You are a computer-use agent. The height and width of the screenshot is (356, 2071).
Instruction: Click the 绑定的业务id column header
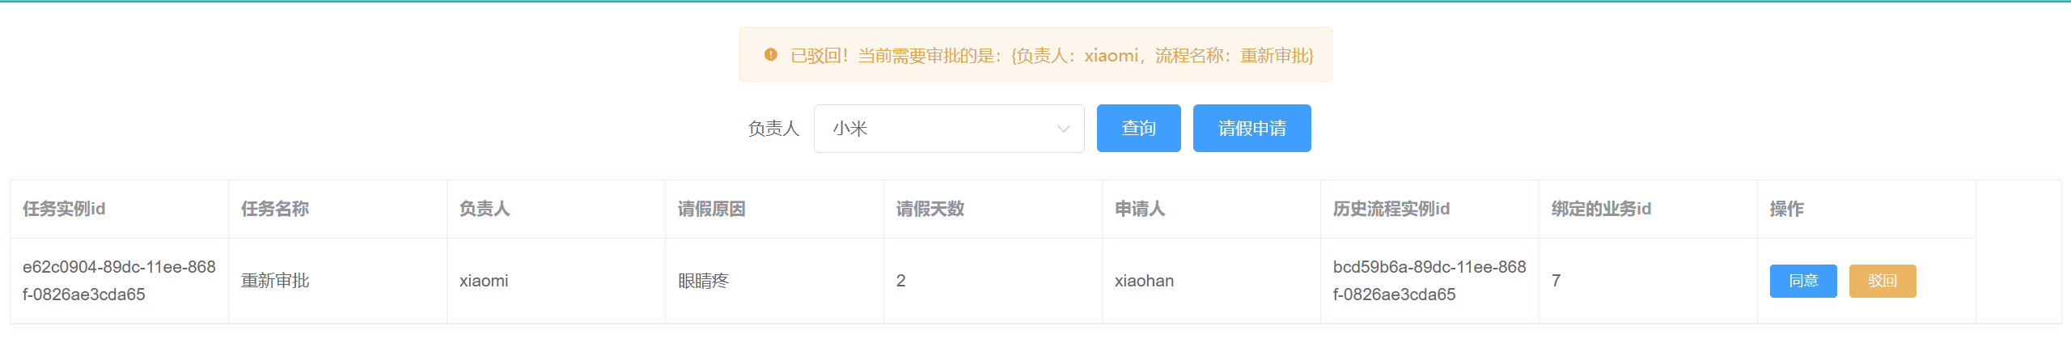pos(1601,209)
